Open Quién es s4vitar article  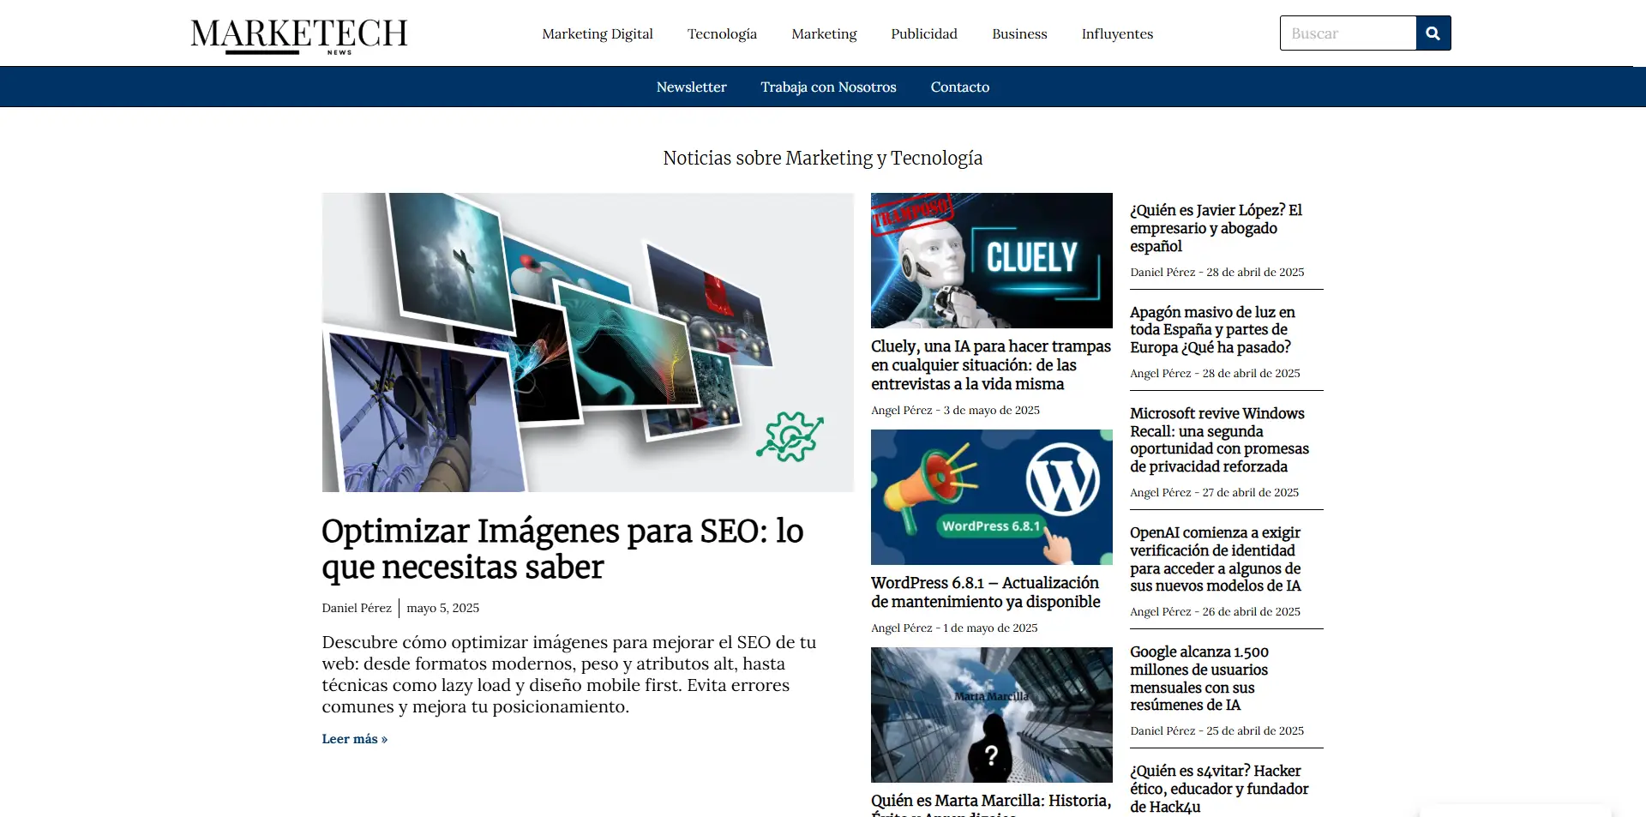pyautogui.click(x=1219, y=790)
